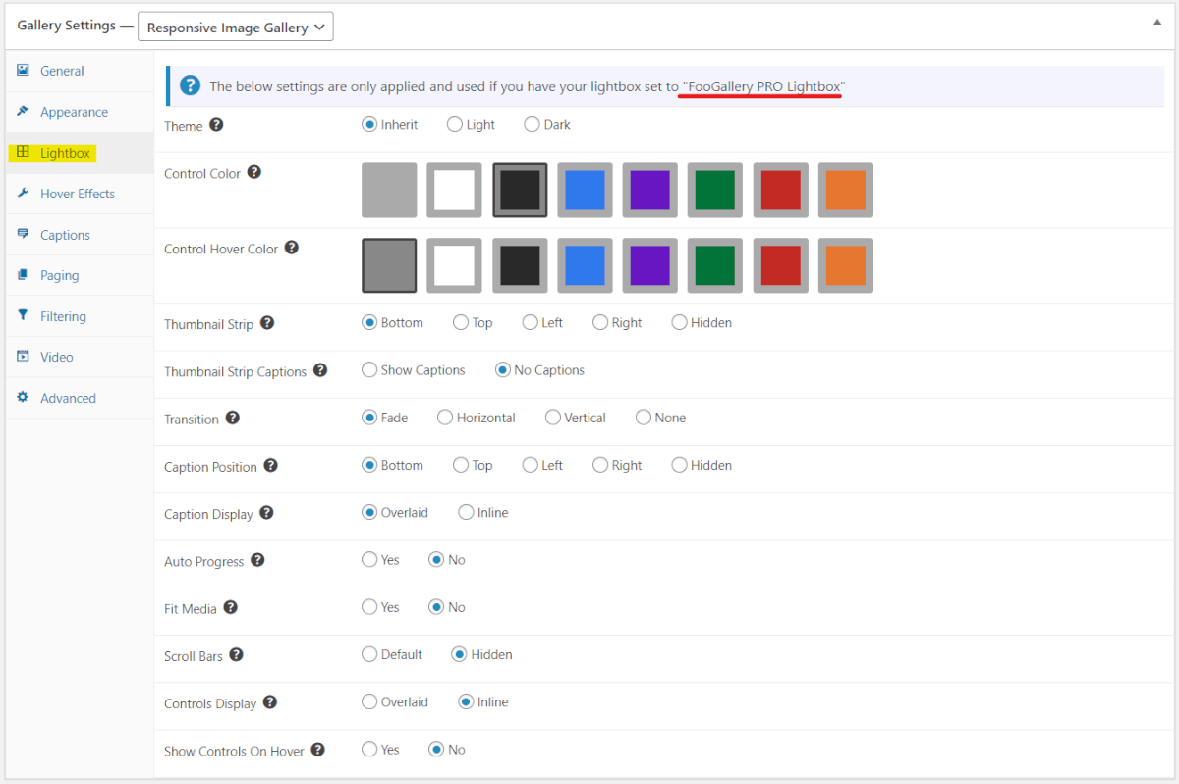Viewport: 1179px width, 784px height.
Task: Click the help icon beside Controls Display
Action: pos(269,702)
